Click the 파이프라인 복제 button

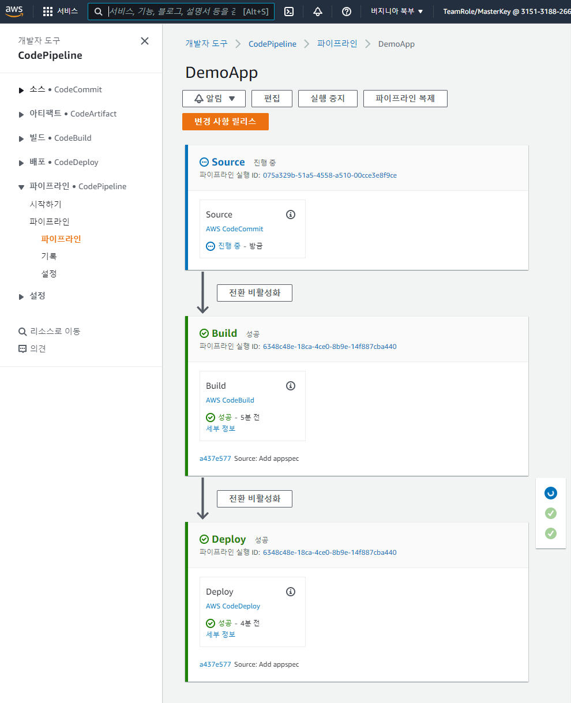[x=405, y=99]
